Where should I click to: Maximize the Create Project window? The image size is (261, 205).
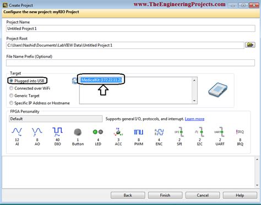(x=243, y=5)
